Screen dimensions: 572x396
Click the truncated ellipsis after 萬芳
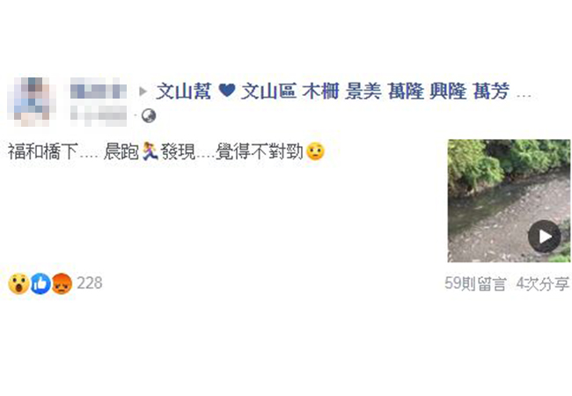click(x=524, y=96)
